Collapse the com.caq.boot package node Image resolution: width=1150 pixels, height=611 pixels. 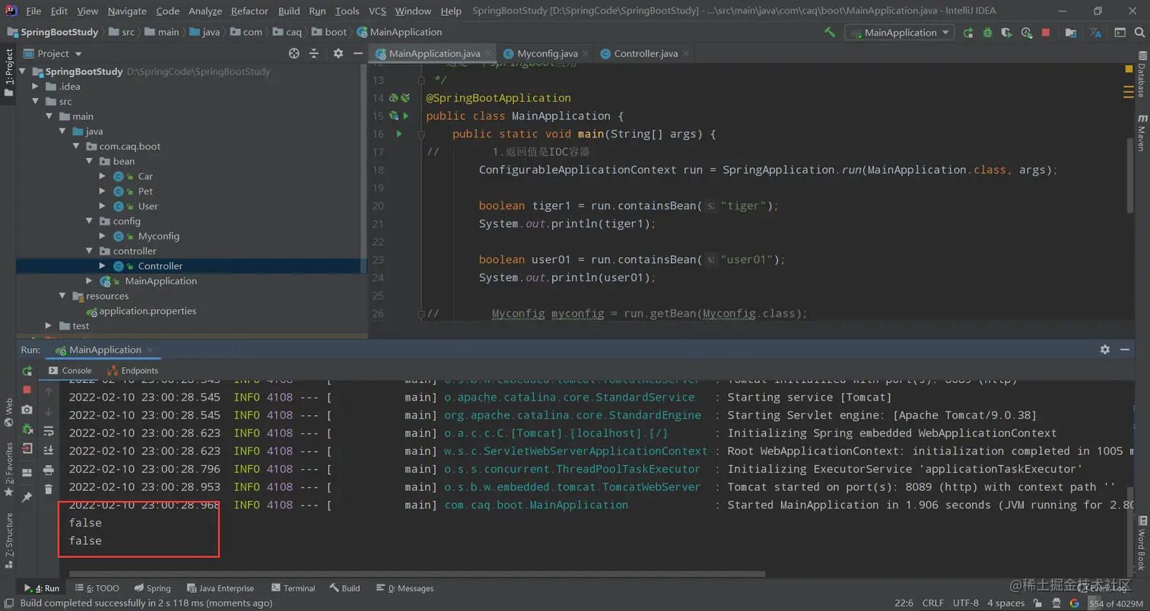coord(76,147)
